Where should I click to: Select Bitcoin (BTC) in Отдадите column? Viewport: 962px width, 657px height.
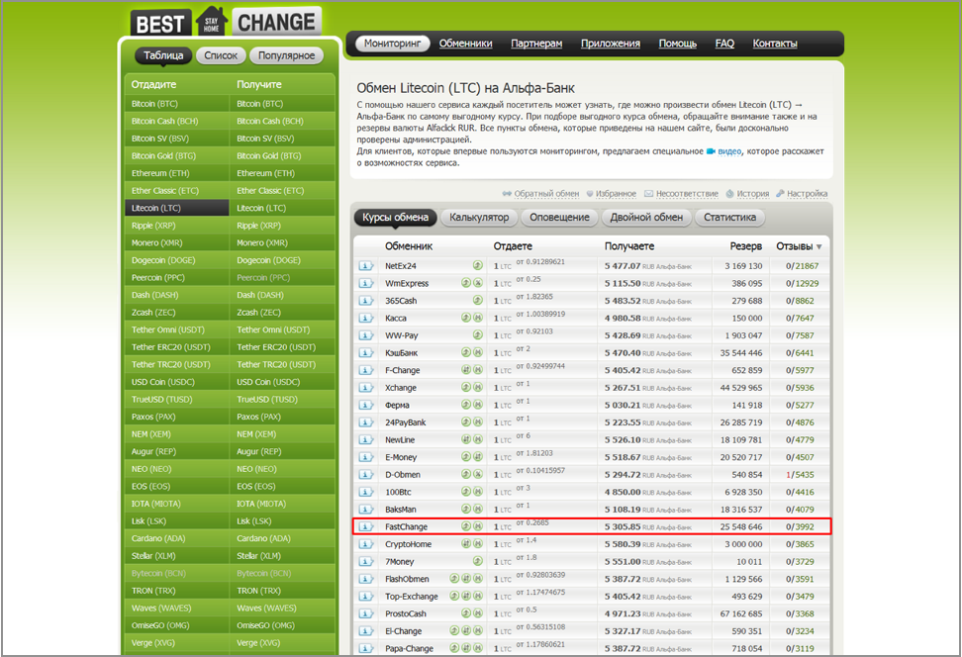click(177, 104)
